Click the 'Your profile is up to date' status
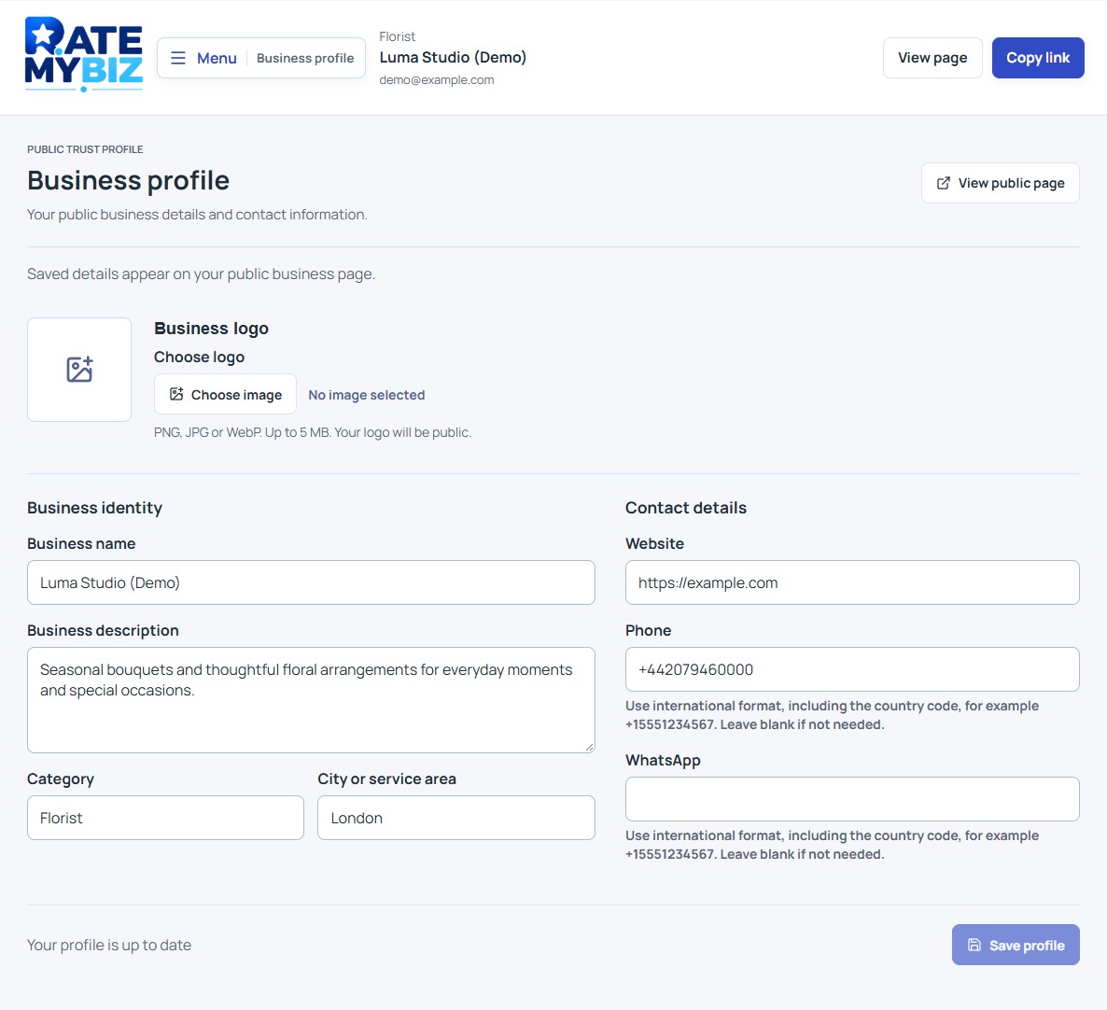Image resolution: width=1107 pixels, height=1010 pixels. 109,945
